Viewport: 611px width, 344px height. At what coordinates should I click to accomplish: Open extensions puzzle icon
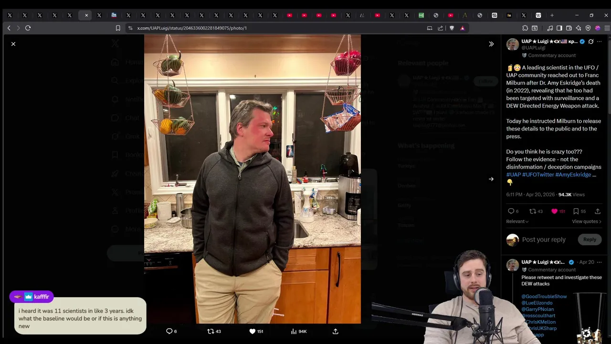tap(525, 28)
